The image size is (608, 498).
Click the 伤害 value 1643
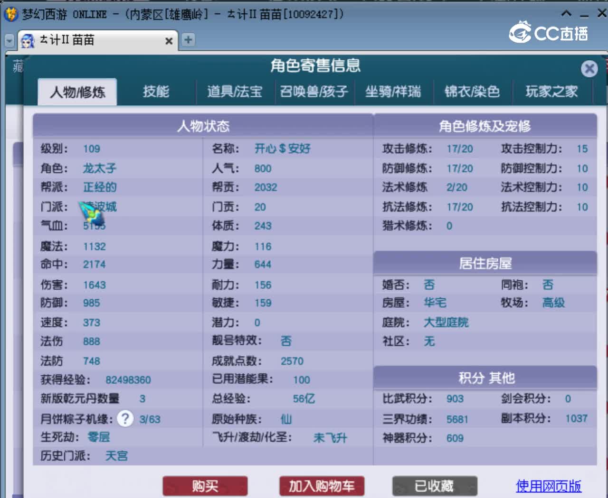[94, 285]
